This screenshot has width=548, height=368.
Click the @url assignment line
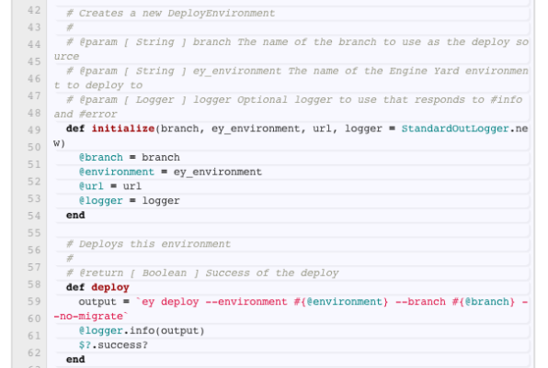[110, 186]
